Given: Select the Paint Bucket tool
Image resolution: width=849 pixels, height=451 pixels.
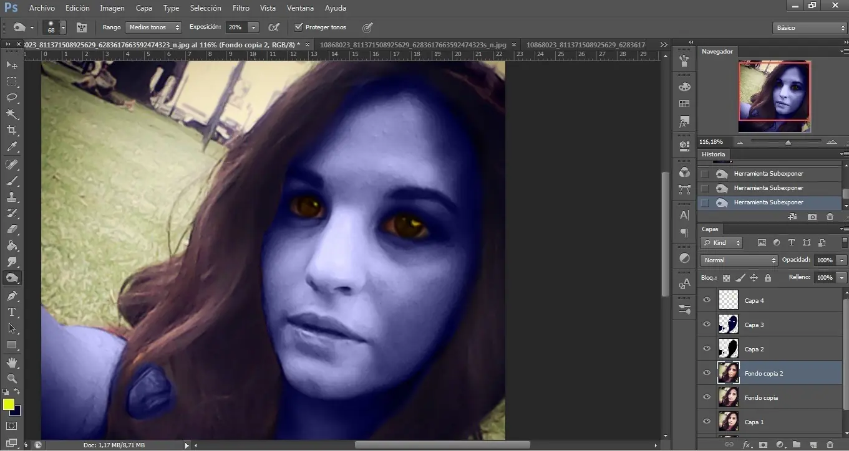Looking at the screenshot, I should [12, 245].
